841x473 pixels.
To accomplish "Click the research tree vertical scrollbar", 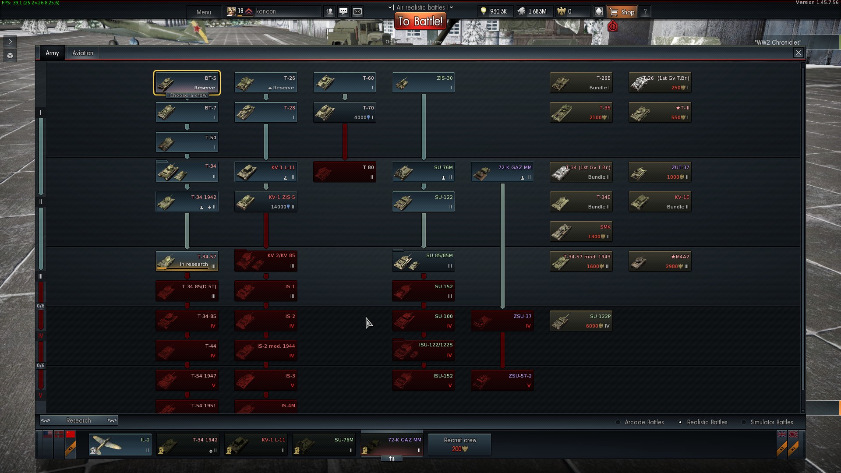I will pyautogui.click(x=803, y=228).
